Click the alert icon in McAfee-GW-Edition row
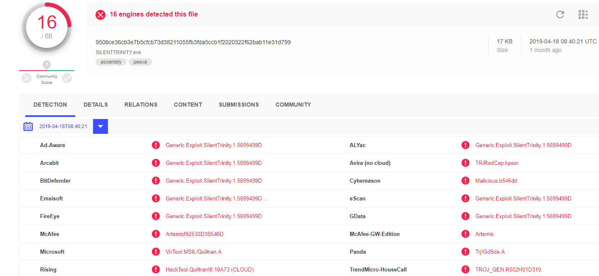This screenshot has width=599, height=276. tap(465, 234)
